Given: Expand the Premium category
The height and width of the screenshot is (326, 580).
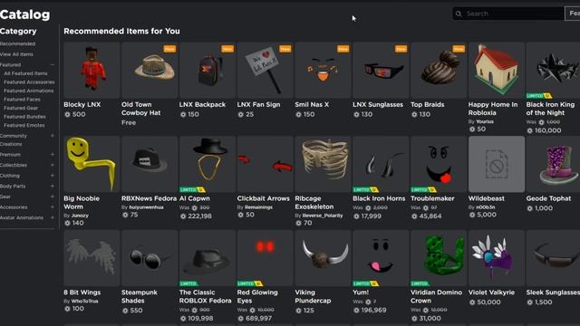Looking at the screenshot, I should coord(53,155).
